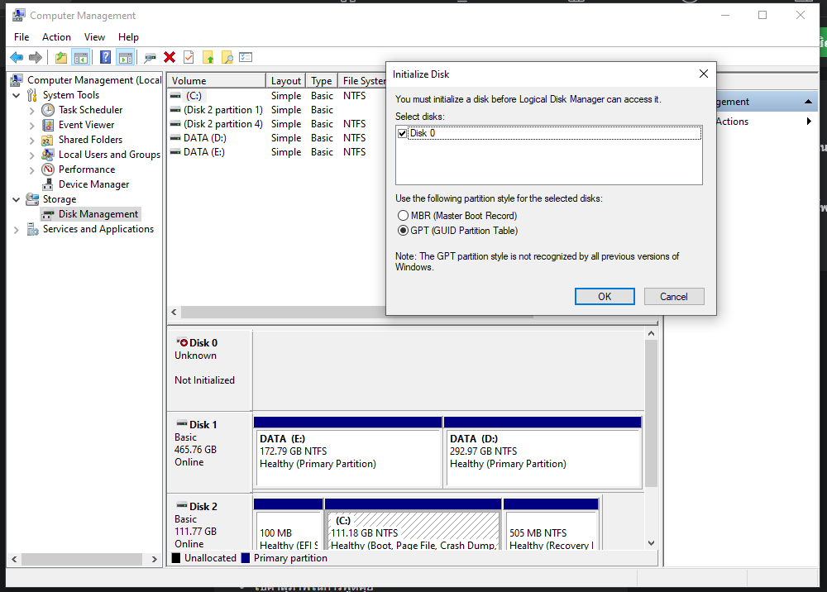827x592 pixels.
Task: Click the checklist settings toolbar icon
Action: [x=246, y=57]
